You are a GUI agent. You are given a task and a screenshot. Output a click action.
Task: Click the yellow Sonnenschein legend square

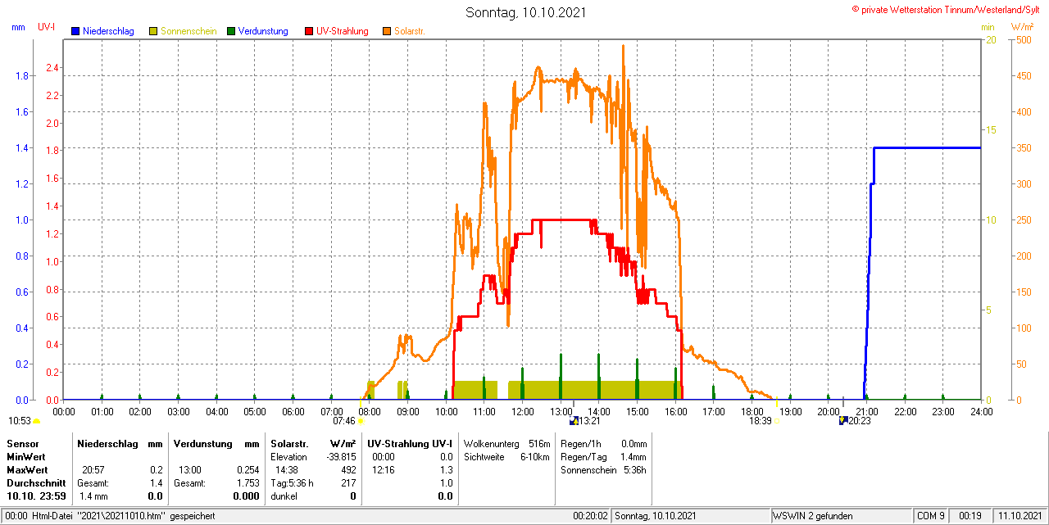click(153, 31)
